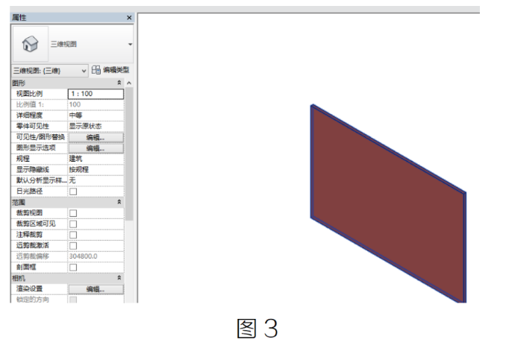
Task: Toggle the 注释裁剪 checkbox
Action: tap(73, 235)
